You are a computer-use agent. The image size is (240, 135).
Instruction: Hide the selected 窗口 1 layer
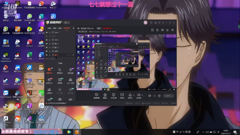coord(46,55)
